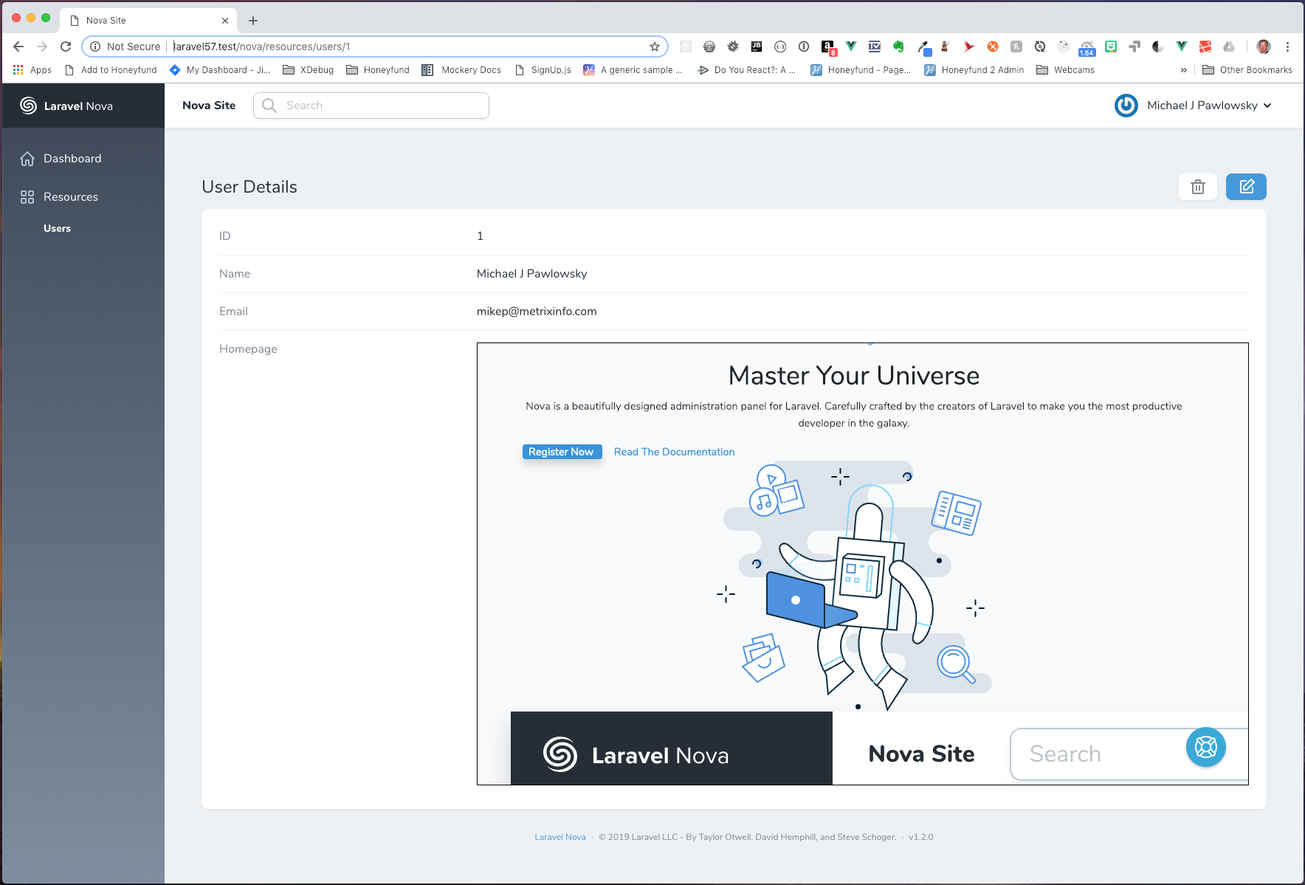
Task: Open the Evernote elephant extension icon
Action: (898, 47)
